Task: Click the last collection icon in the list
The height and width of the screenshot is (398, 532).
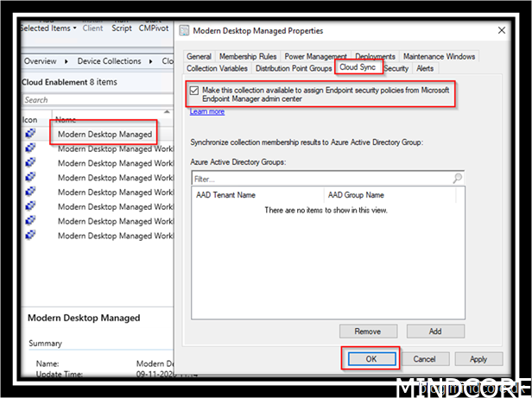Action: tap(30, 236)
